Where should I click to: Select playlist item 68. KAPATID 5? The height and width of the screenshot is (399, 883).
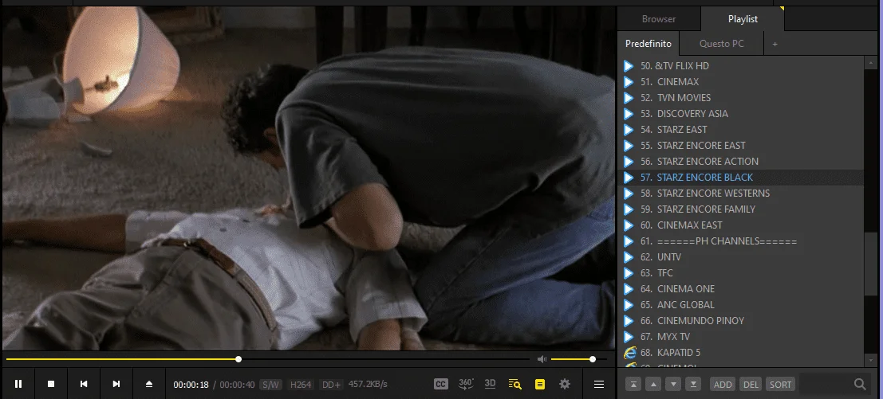point(741,352)
